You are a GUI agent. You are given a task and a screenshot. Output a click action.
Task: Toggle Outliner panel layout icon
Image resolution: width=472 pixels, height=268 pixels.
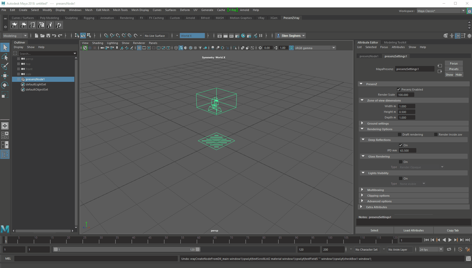click(5, 154)
